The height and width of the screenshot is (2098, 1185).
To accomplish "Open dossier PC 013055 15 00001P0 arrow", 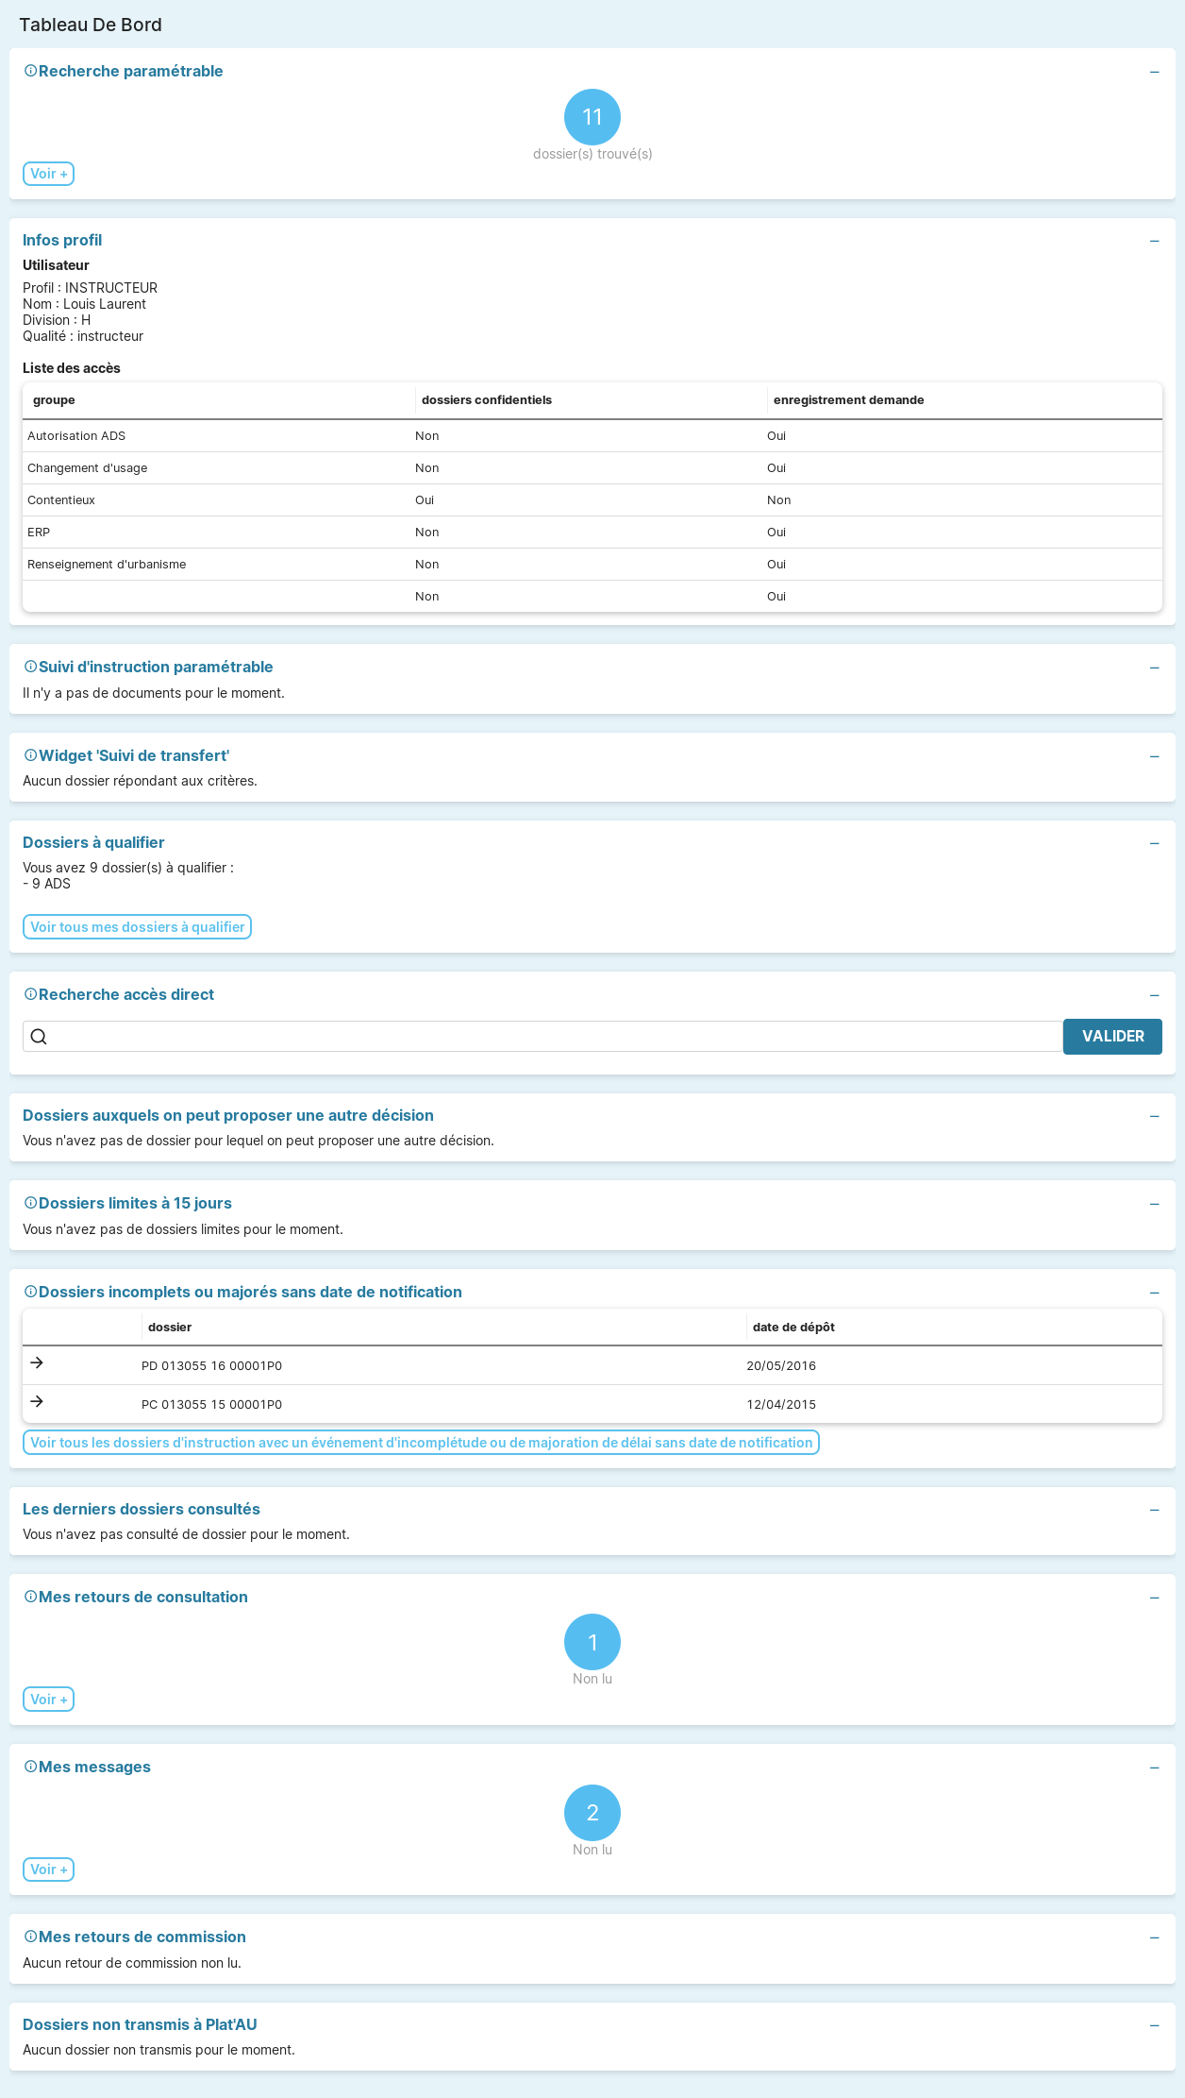I will pyautogui.click(x=37, y=1401).
